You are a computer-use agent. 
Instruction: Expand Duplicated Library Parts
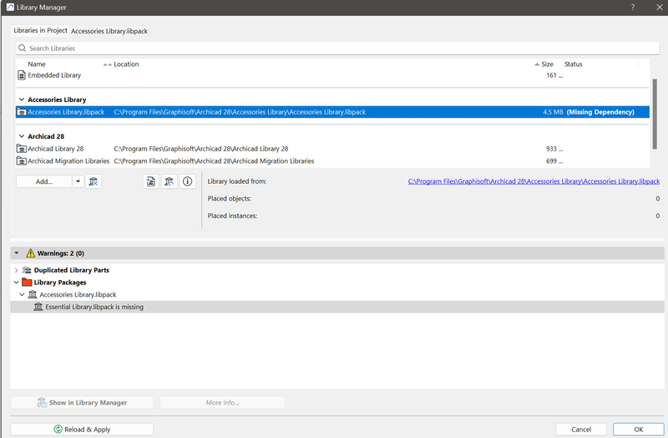(x=16, y=270)
